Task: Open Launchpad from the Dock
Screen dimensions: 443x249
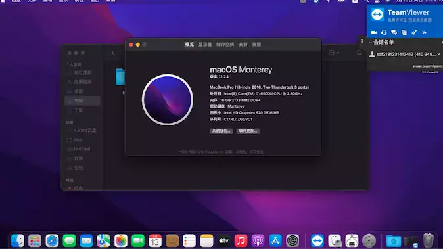Action: 35,241
